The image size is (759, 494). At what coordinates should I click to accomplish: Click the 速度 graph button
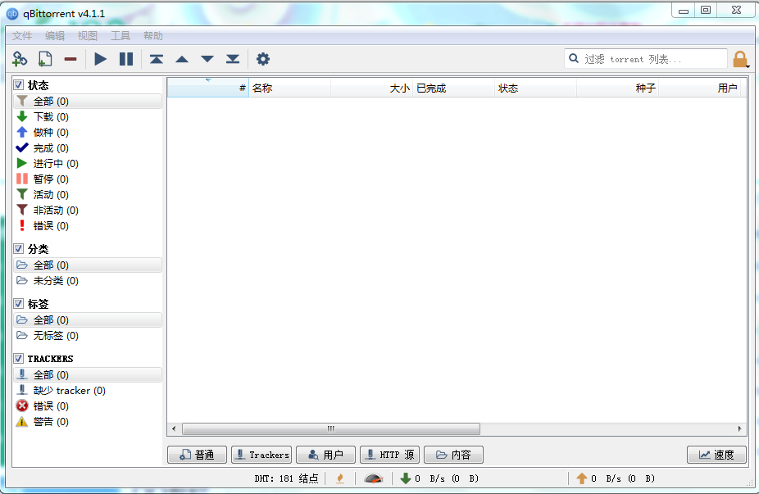[716, 455]
